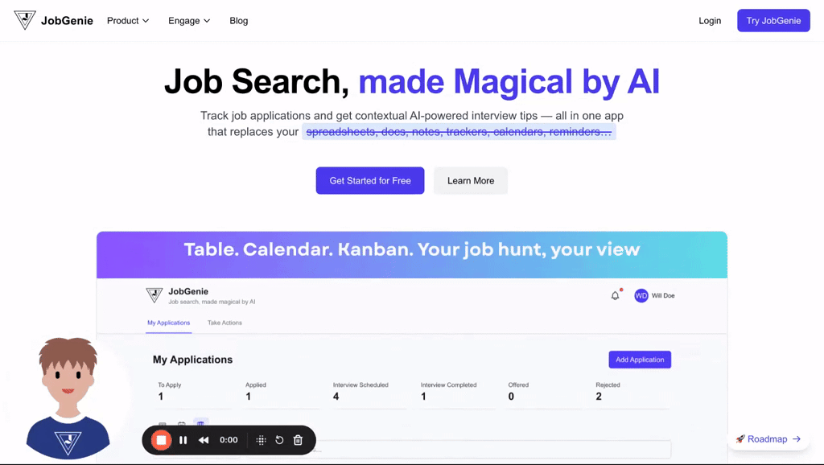824x465 pixels.
Task: Click the recording timer showing 0:00
Action: pos(229,440)
